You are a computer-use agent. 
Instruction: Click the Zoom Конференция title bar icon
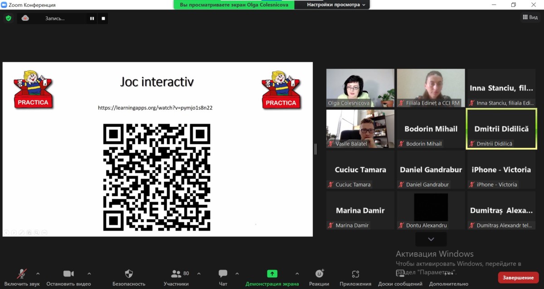5,5
